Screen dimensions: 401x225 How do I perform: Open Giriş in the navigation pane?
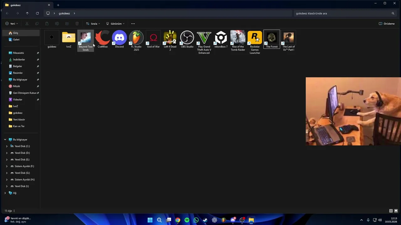21,33
